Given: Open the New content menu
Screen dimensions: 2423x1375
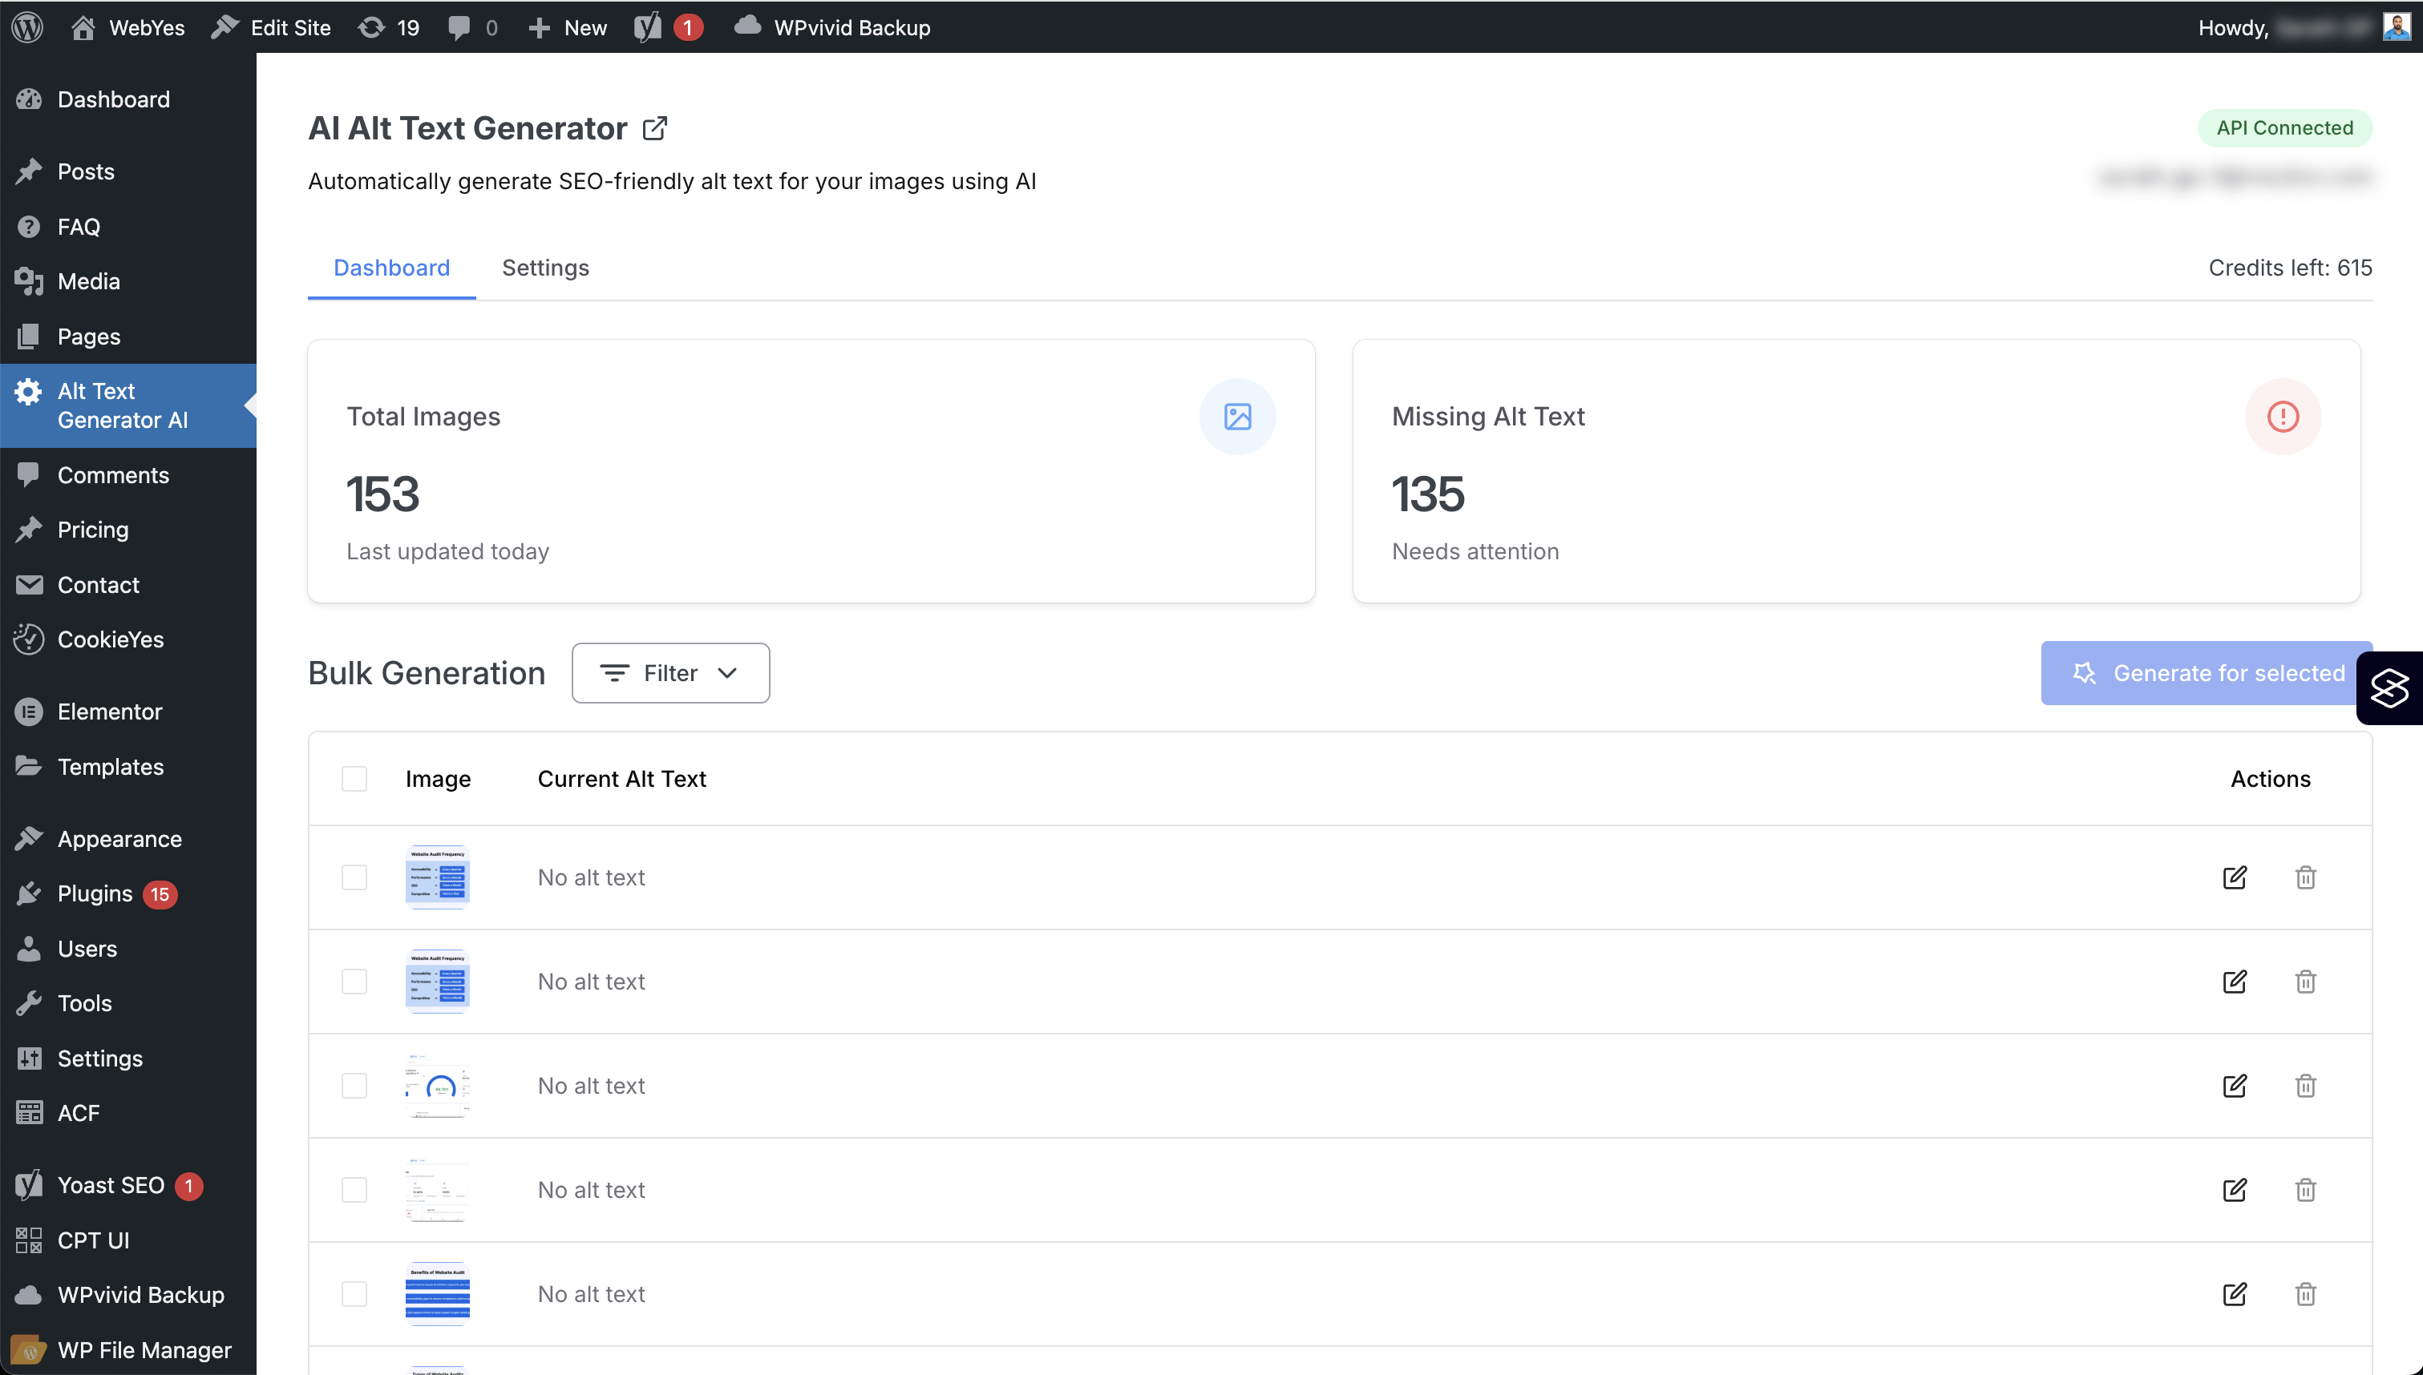Looking at the screenshot, I should [x=568, y=27].
